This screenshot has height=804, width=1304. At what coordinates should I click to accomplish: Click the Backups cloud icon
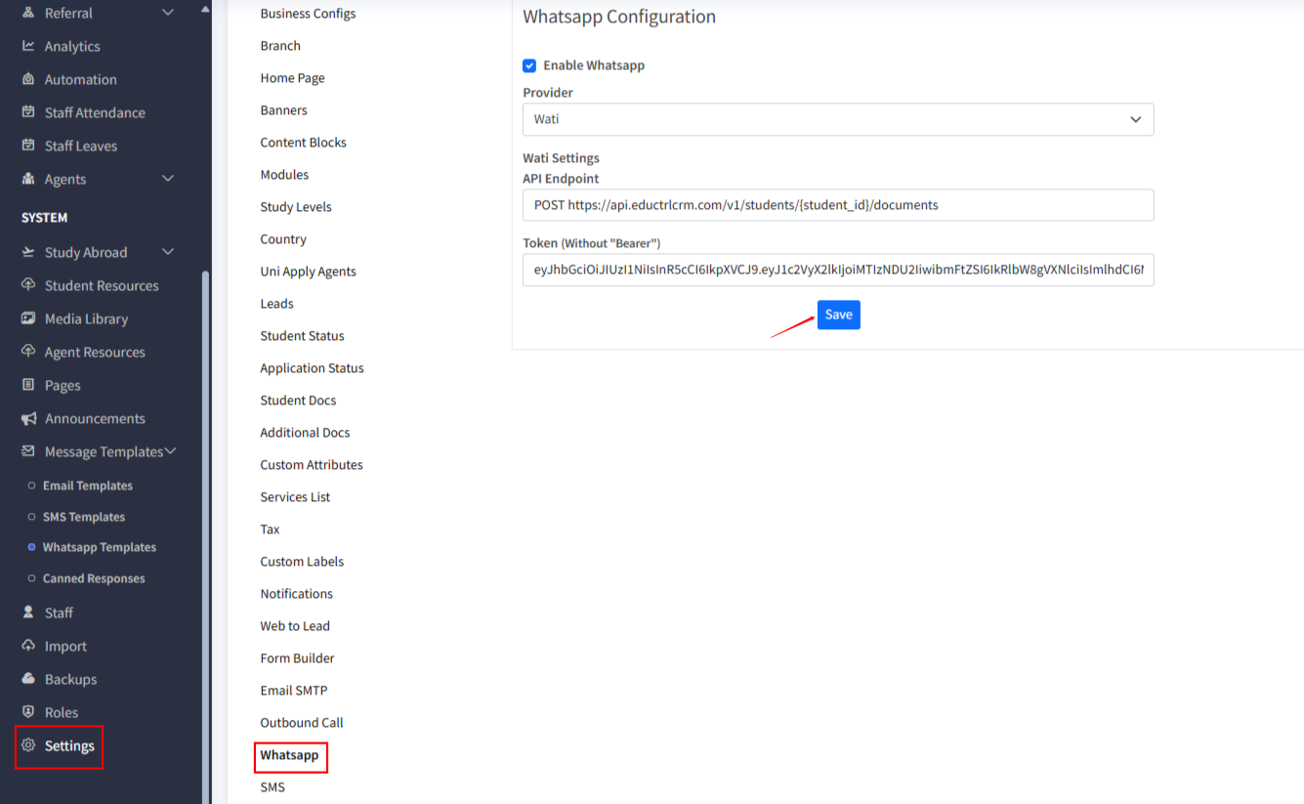point(28,679)
